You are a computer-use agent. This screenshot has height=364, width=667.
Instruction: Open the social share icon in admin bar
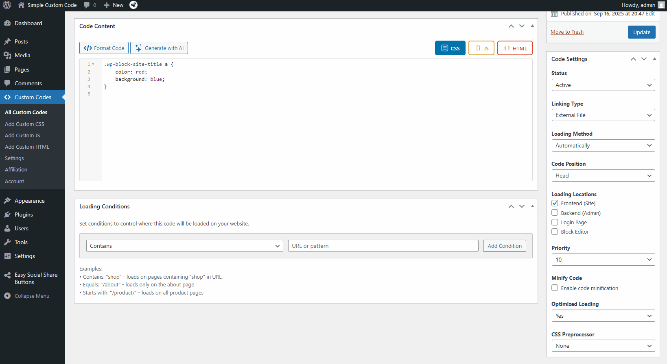click(x=133, y=5)
